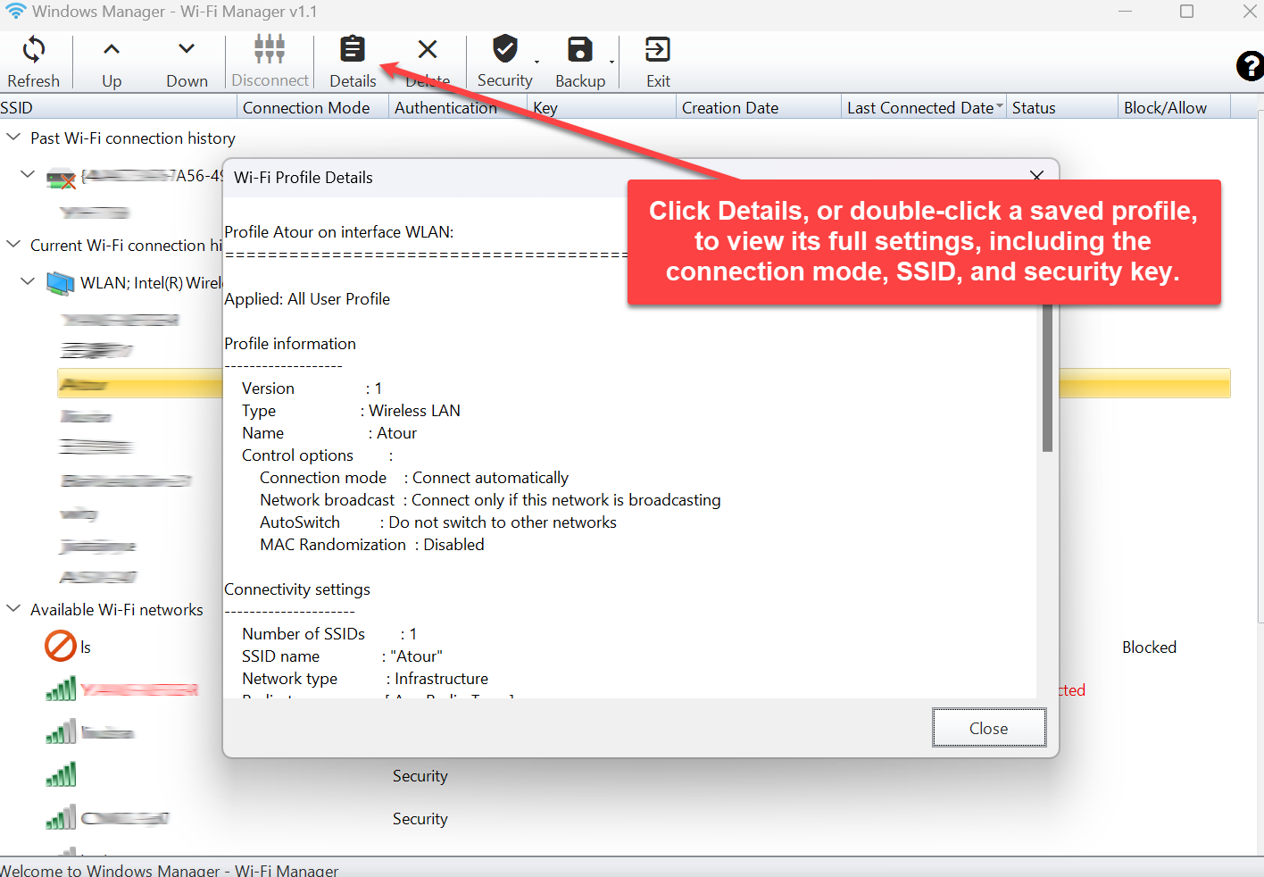
Task: Click the Wi-Fi app icon in the title bar
Action: click(15, 11)
